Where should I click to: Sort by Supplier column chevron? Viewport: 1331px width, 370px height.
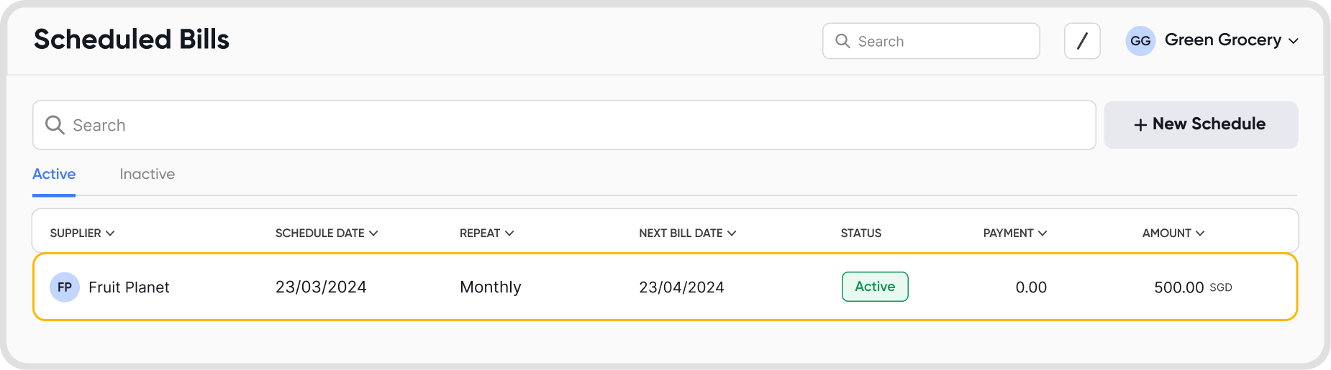pyautogui.click(x=110, y=233)
